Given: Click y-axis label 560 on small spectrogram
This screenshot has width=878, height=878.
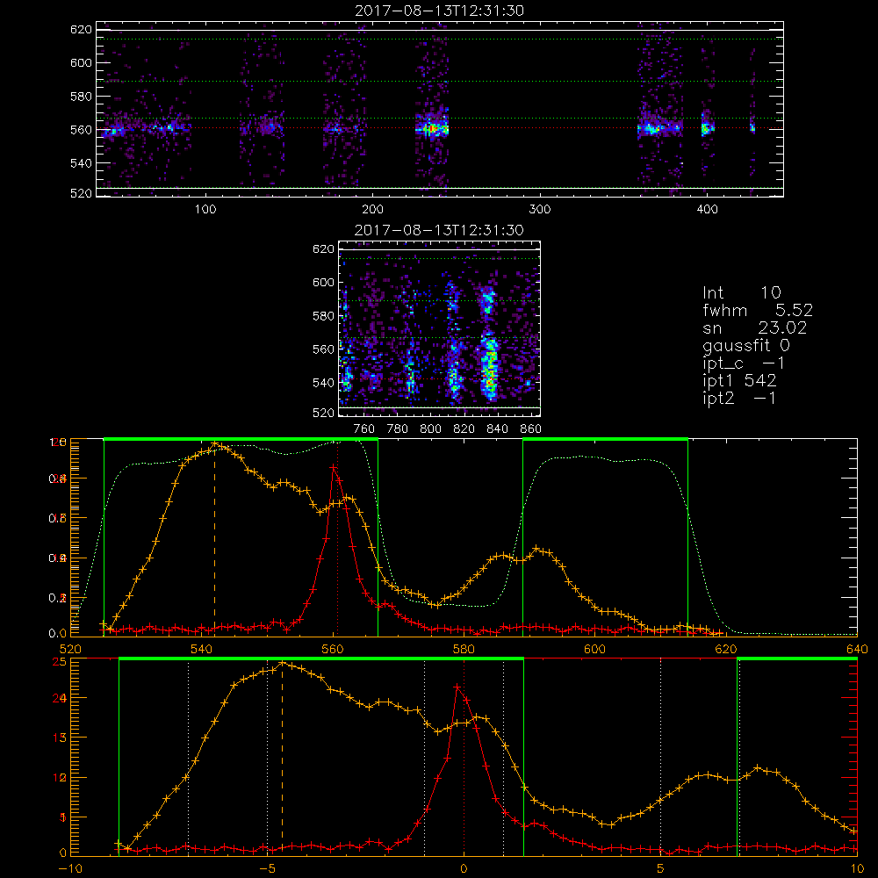Looking at the screenshot, I should [323, 349].
